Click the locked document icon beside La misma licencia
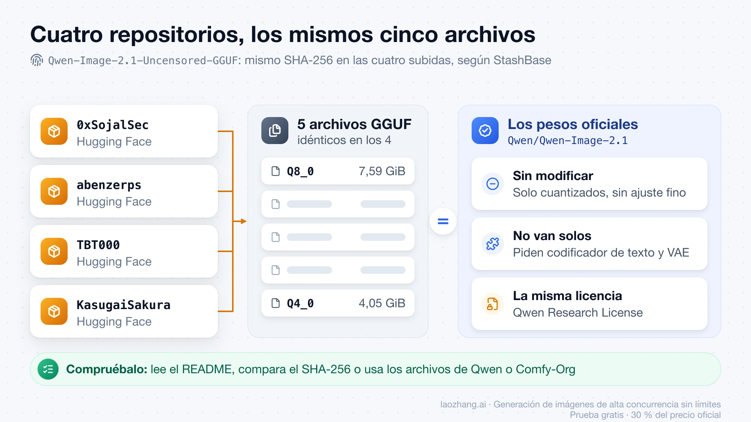The height and width of the screenshot is (422, 751). [493, 304]
